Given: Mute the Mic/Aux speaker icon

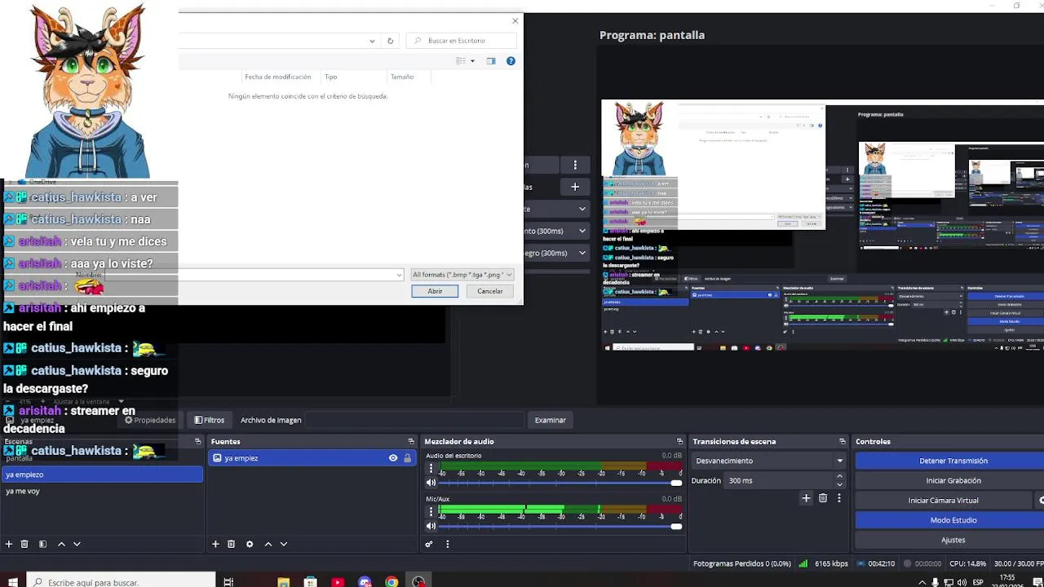Looking at the screenshot, I should (431, 526).
